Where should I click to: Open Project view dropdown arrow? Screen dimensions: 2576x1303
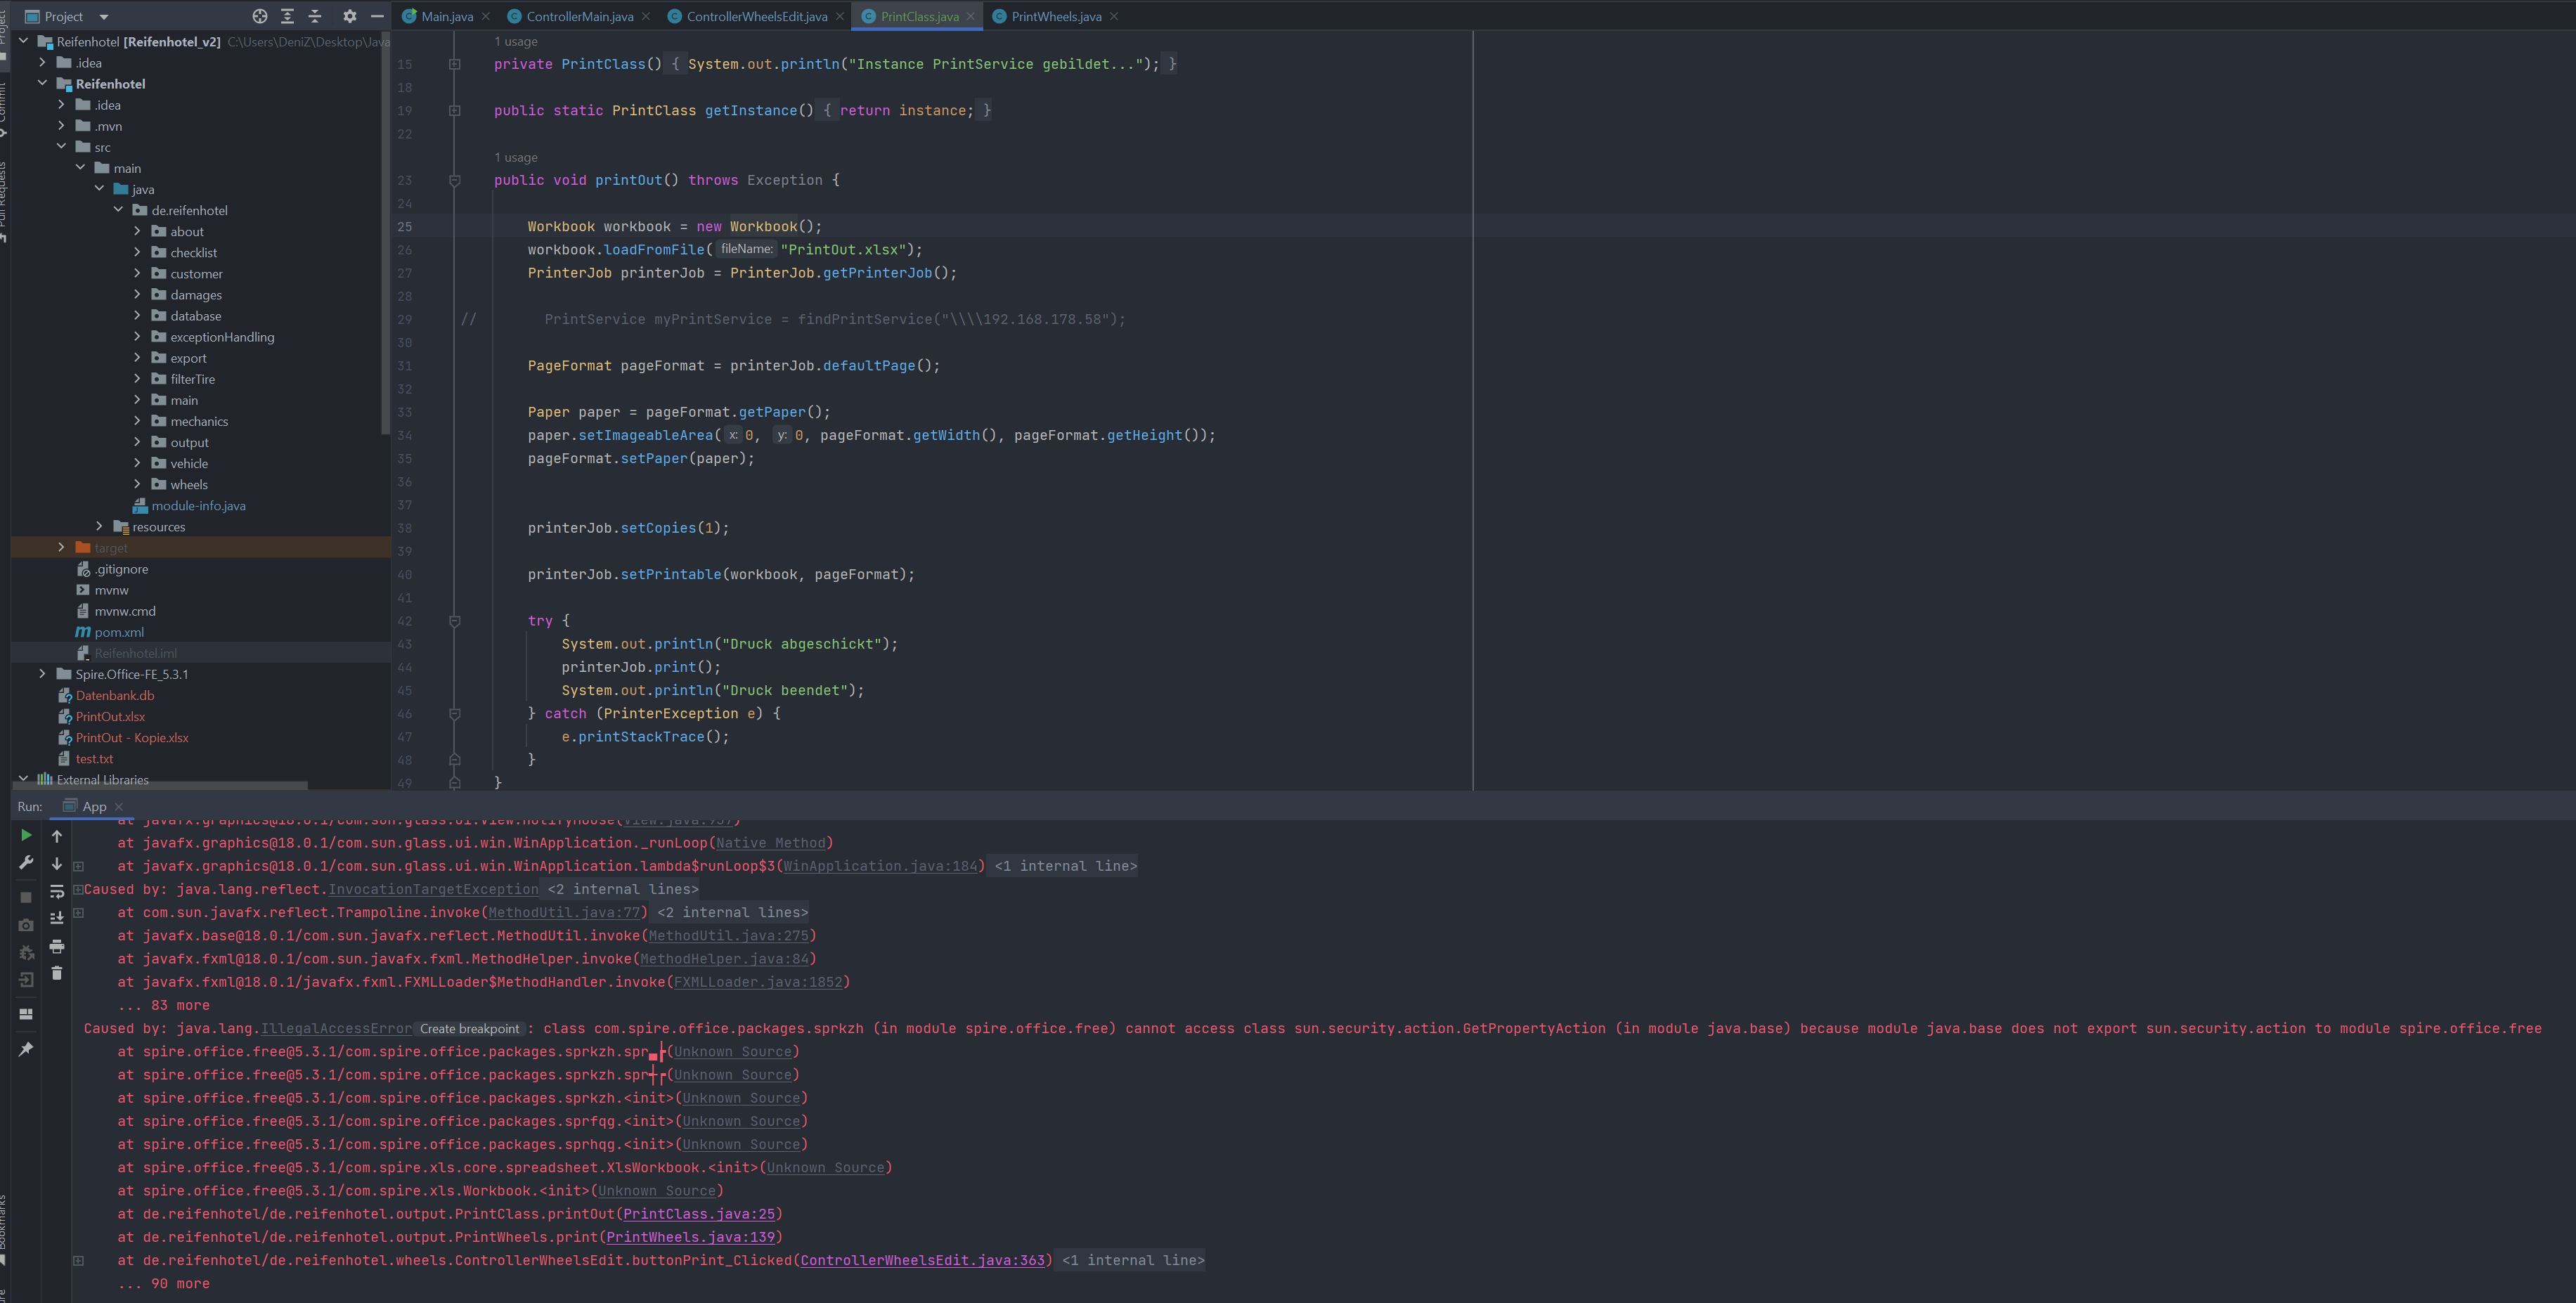click(x=104, y=17)
